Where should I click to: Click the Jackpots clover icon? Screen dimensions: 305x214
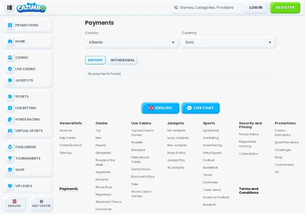10,81
